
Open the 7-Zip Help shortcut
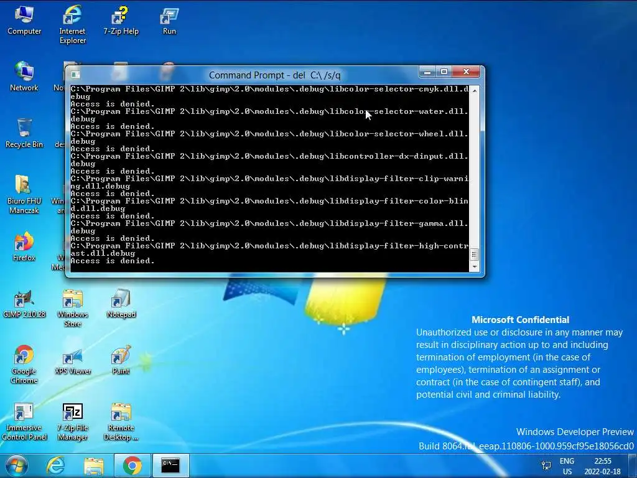[121, 21]
